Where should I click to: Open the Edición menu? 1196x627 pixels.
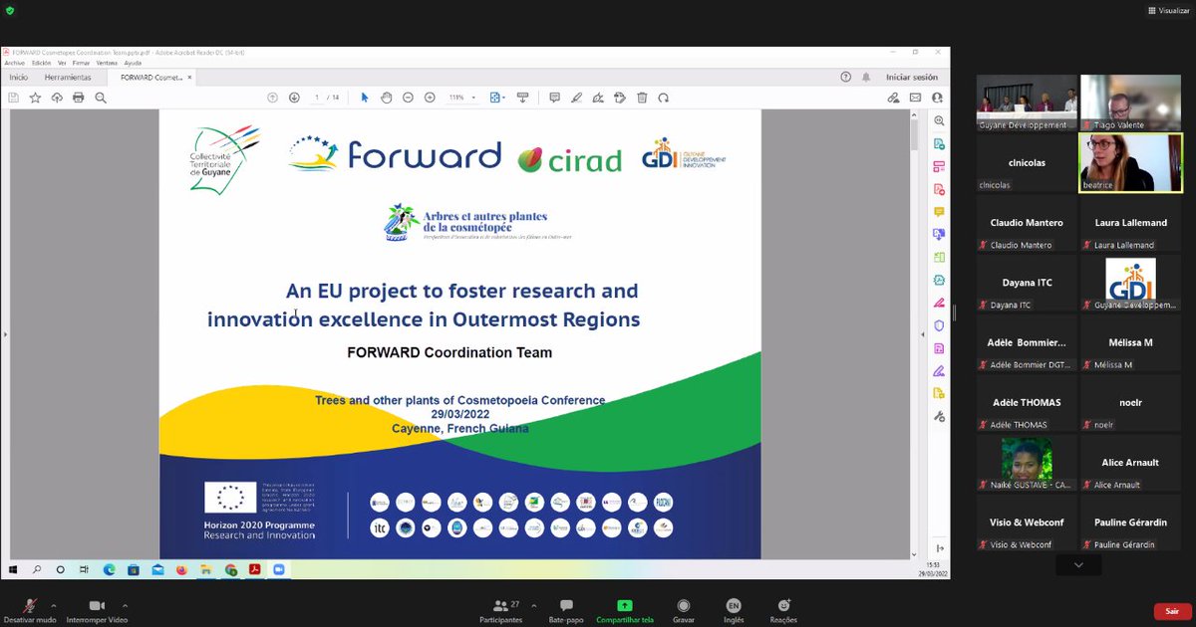point(42,63)
